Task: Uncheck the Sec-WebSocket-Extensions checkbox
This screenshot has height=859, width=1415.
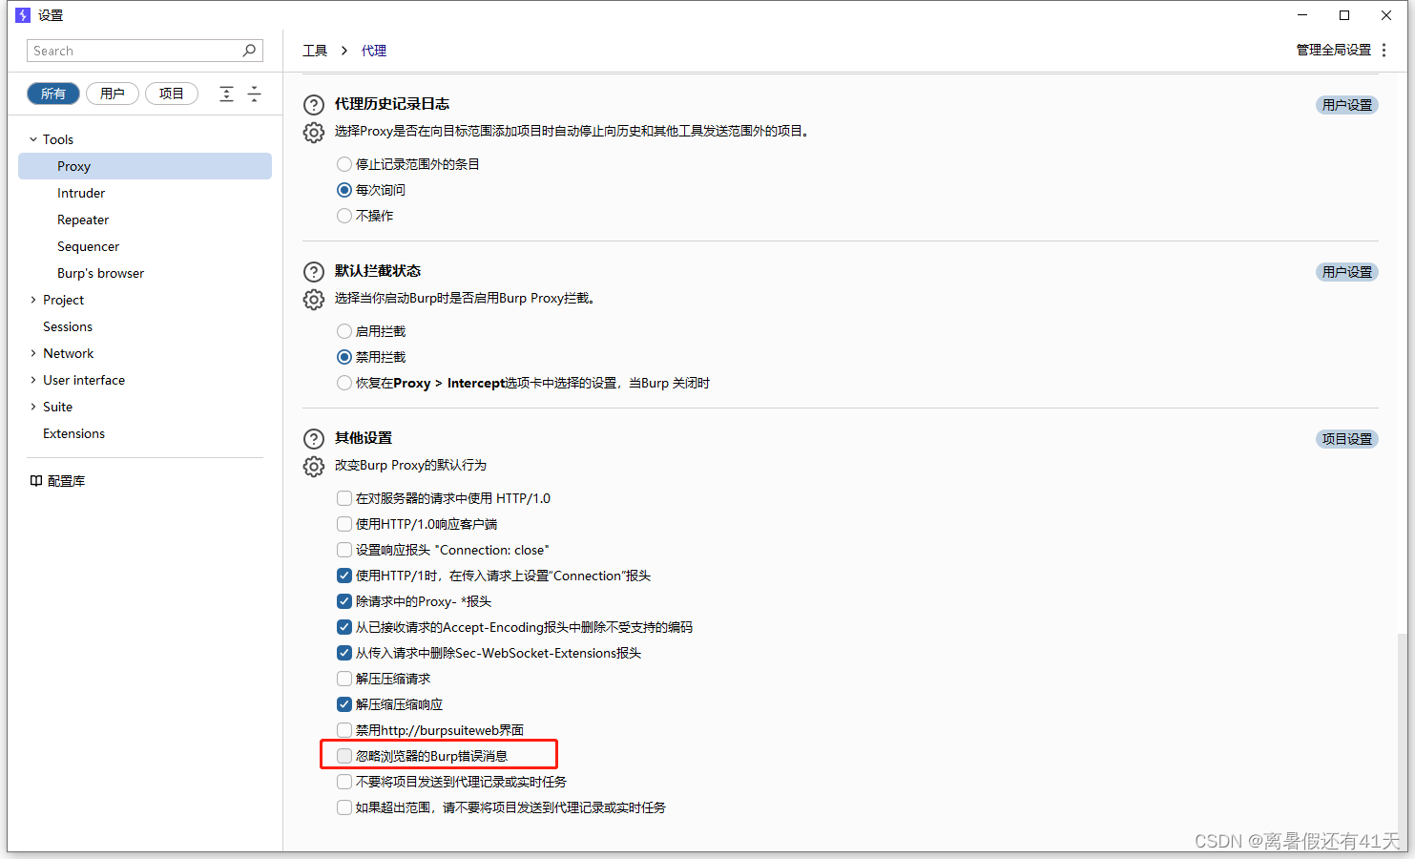Action: [x=344, y=653]
